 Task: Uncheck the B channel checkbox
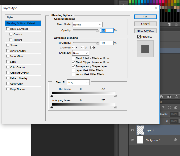[x=92, y=47]
